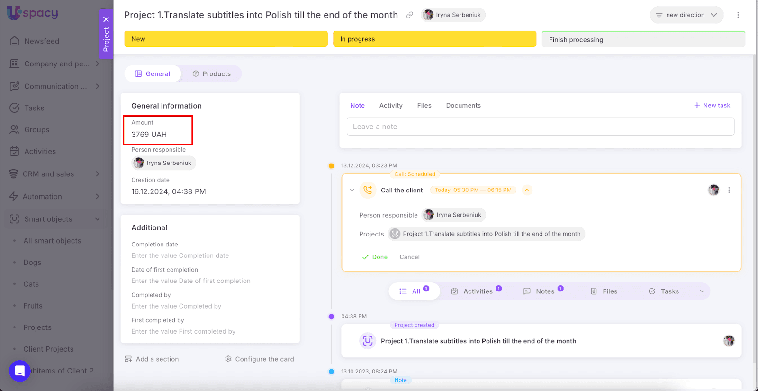Viewport: 758px width, 391px height.
Task: Open the chat support bubble icon
Action: 20,371
